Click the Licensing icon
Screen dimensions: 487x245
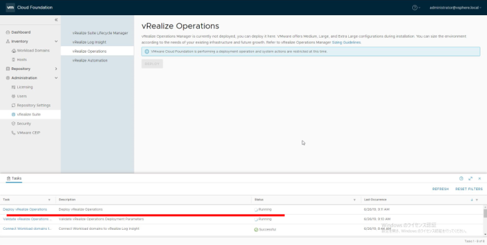13,87
